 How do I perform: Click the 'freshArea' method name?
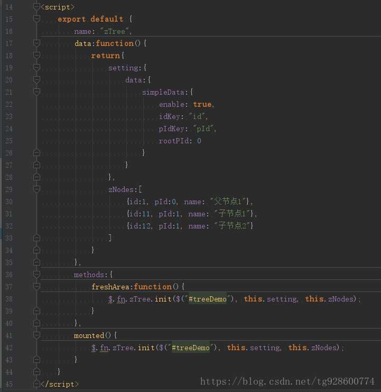tap(110, 287)
